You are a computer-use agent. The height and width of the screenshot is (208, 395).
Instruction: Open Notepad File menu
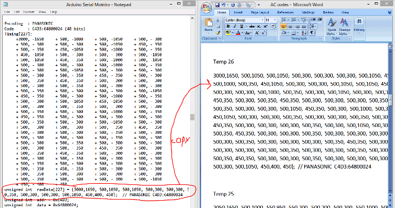(x=7, y=12)
